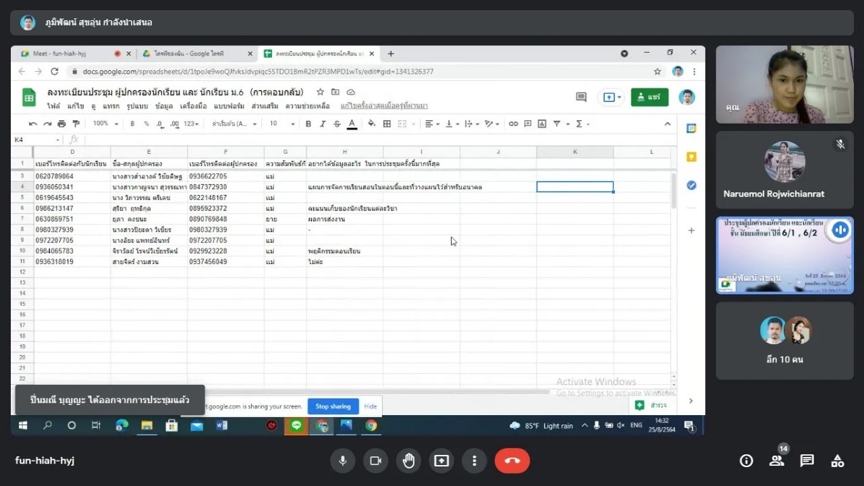Apply bold formatting in Sheets toolbar
Viewport: 864px width, 486px height.
pos(308,124)
